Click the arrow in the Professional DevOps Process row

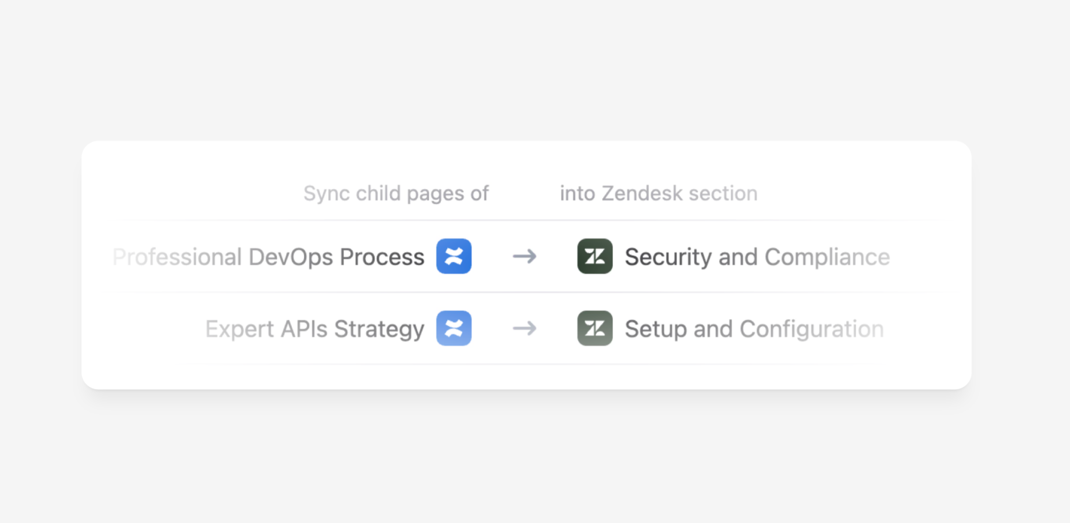pyautogui.click(x=525, y=256)
